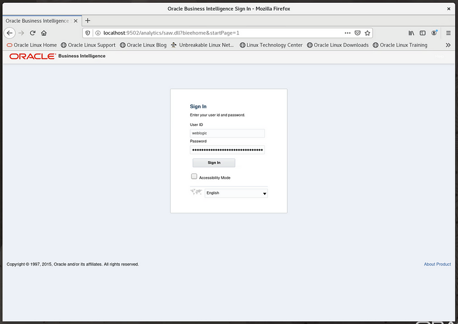Open the Oracle Linux Blog bookmark
This screenshot has width=458, height=324.
[x=143, y=45]
